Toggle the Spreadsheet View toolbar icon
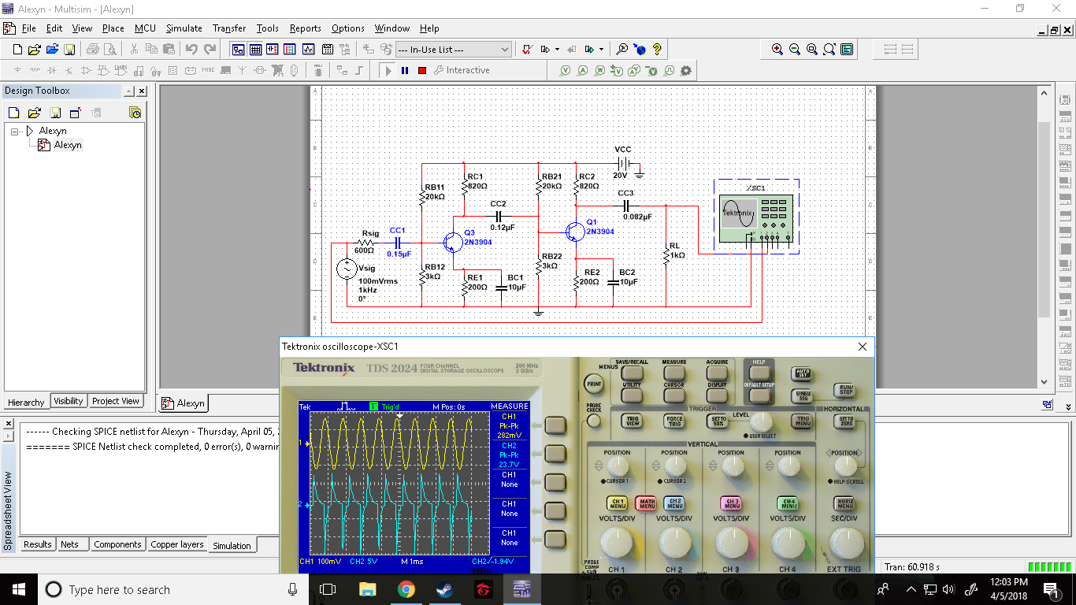The image size is (1076, 605). tap(255, 49)
